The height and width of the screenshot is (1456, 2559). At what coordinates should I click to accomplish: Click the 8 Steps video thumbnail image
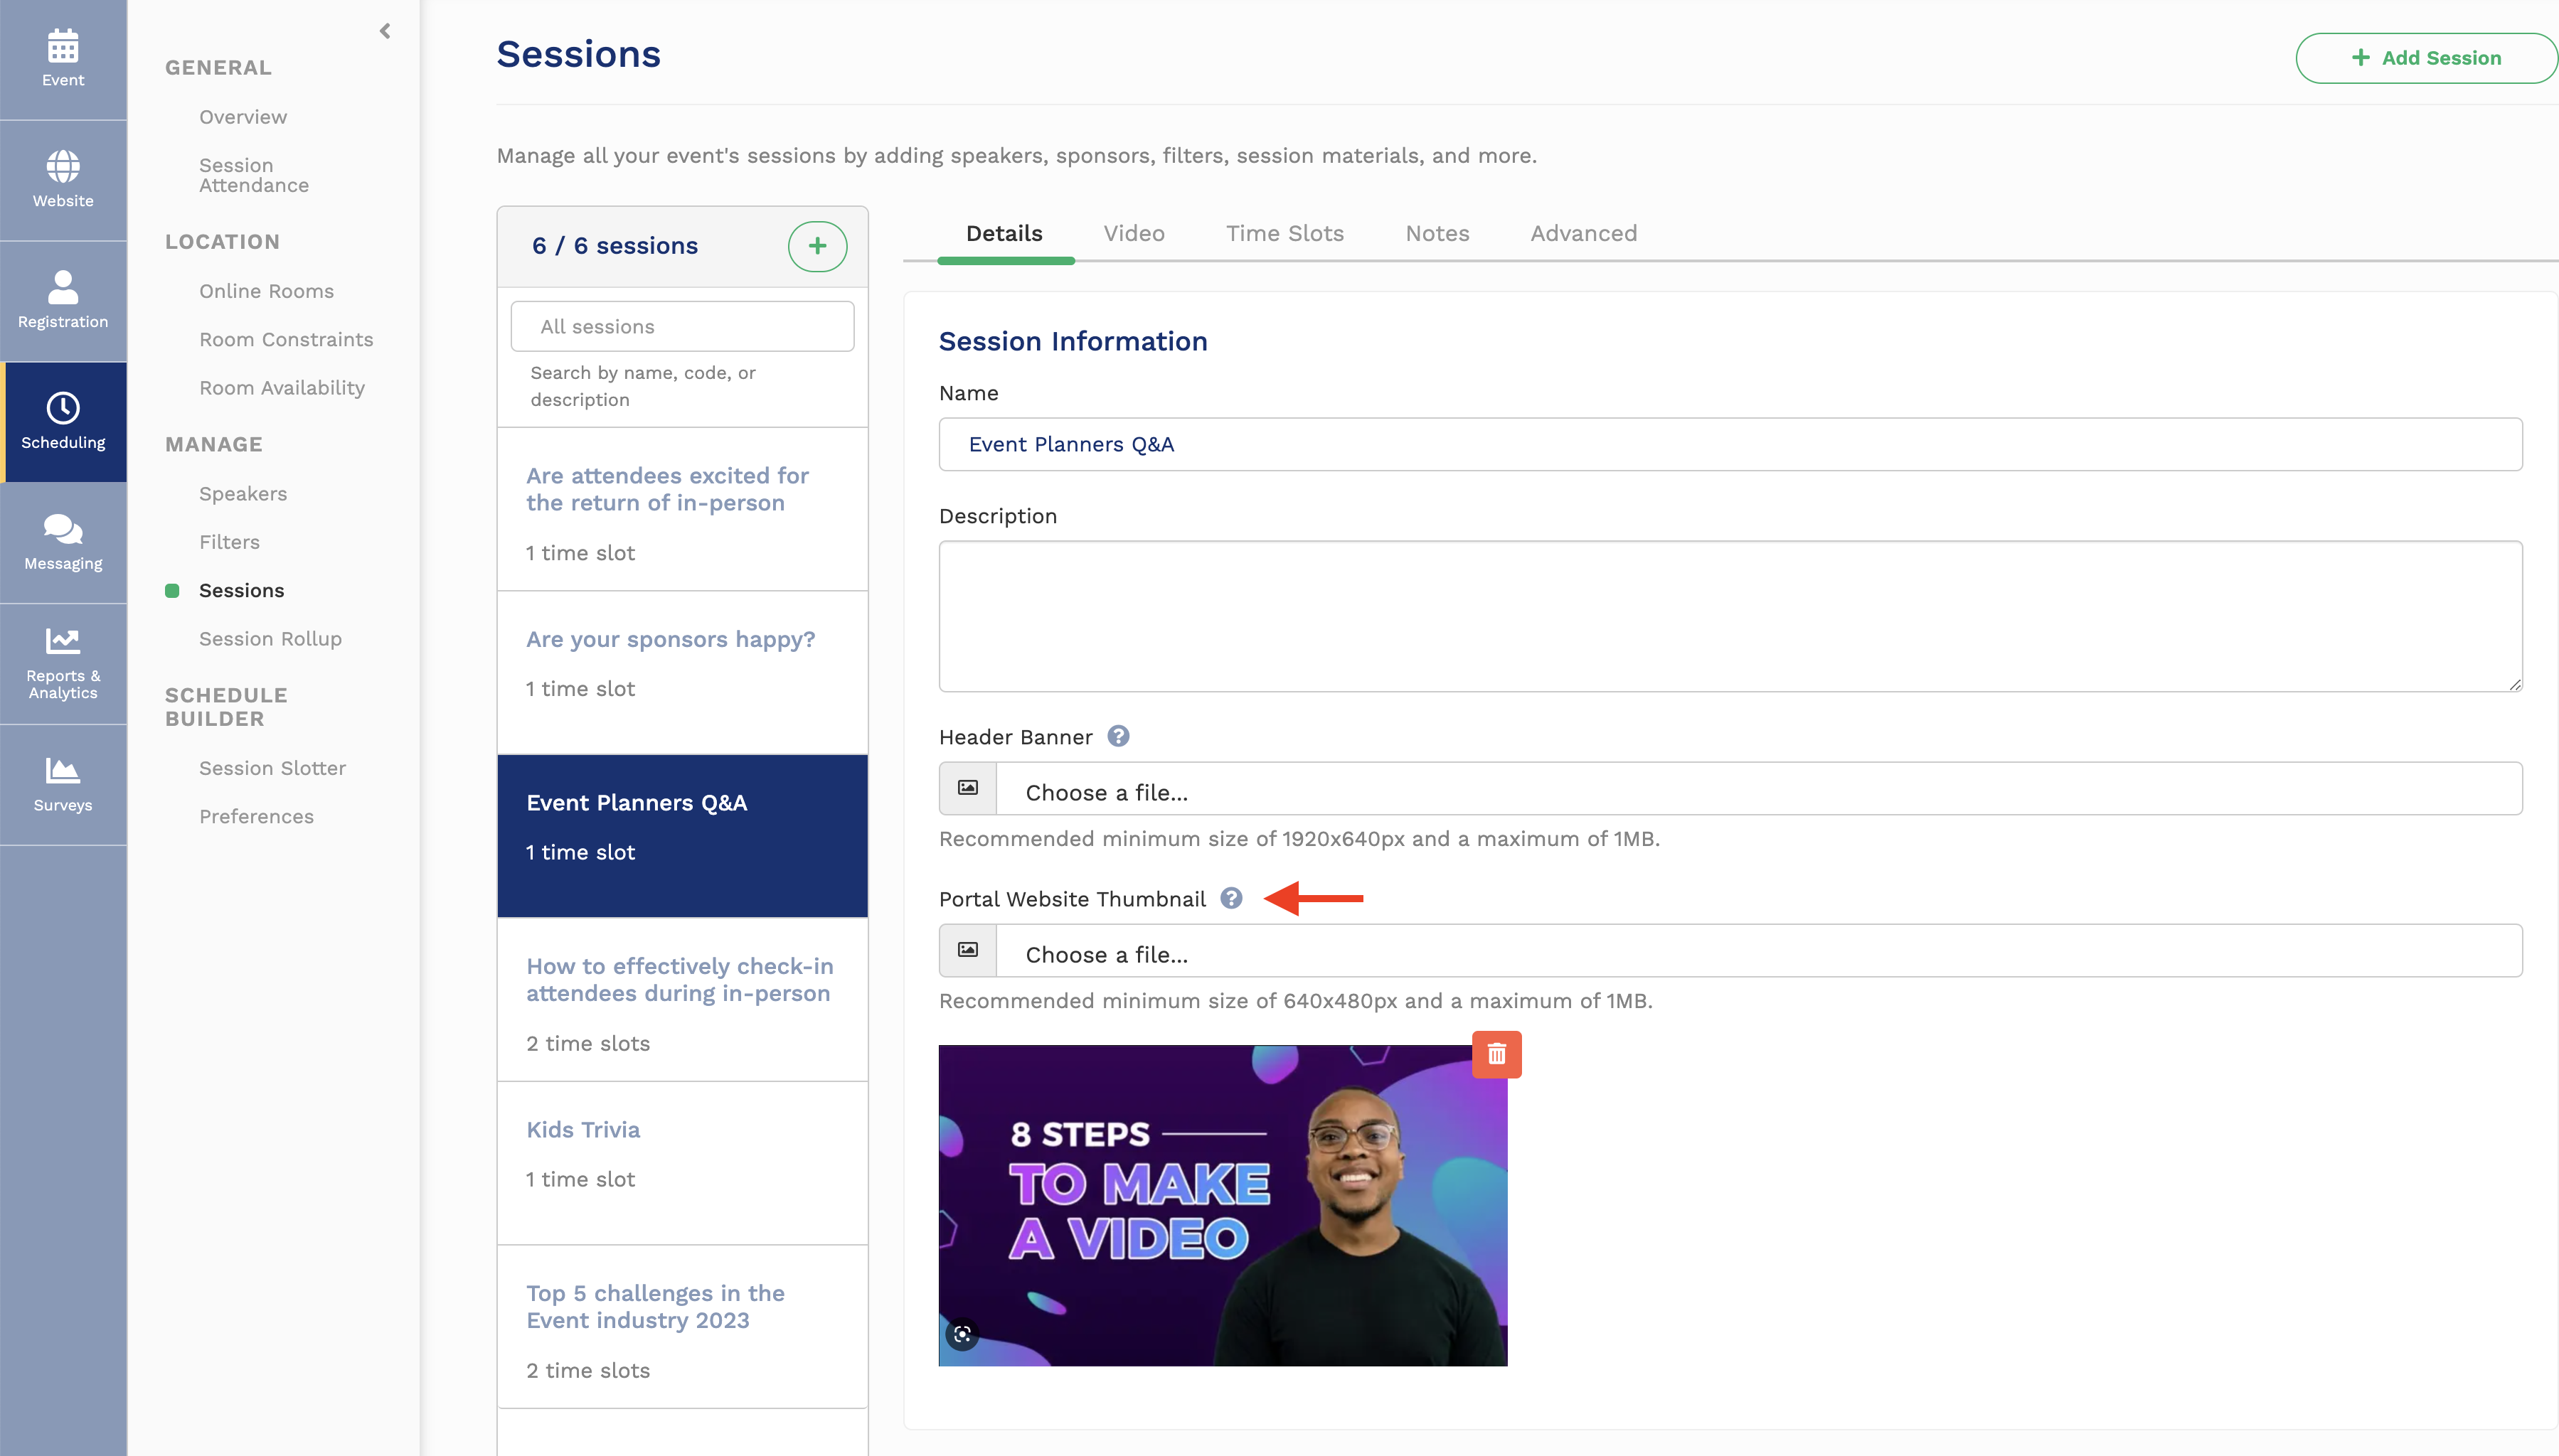(x=1221, y=1205)
